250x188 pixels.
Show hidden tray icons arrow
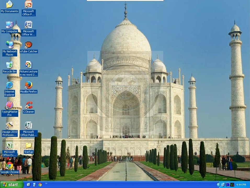pyautogui.click(x=218, y=185)
